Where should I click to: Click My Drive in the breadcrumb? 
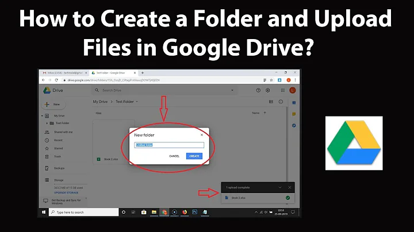(x=100, y=102)
